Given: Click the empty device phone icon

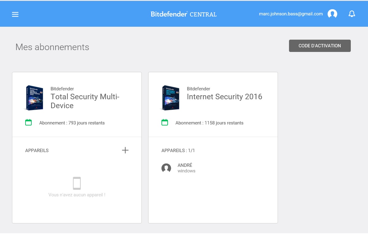Looking at the screenshot, I should [77, 183].
